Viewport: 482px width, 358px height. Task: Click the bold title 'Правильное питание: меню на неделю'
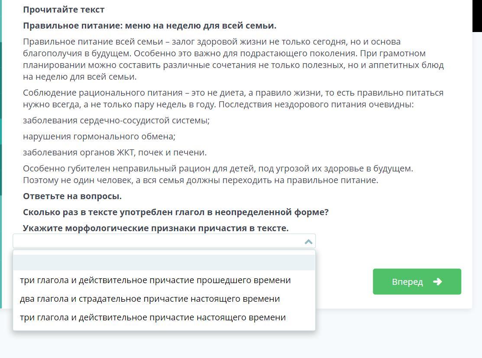click(149, 26)
